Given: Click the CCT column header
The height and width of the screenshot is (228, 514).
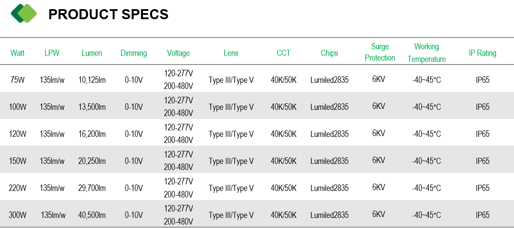Looking at the screenshot, I should [x=284, y=53].
